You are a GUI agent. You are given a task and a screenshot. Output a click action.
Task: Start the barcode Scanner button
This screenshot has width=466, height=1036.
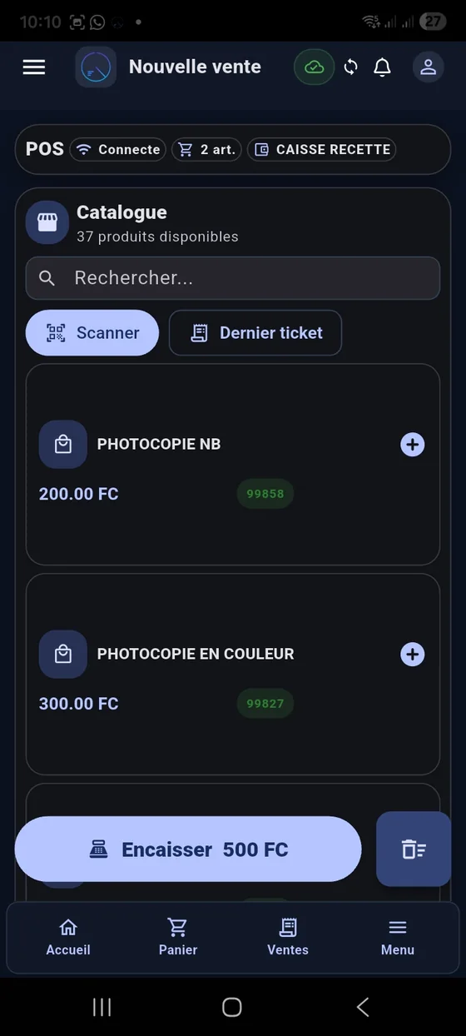pyautogui.click(x=92, y=333)
